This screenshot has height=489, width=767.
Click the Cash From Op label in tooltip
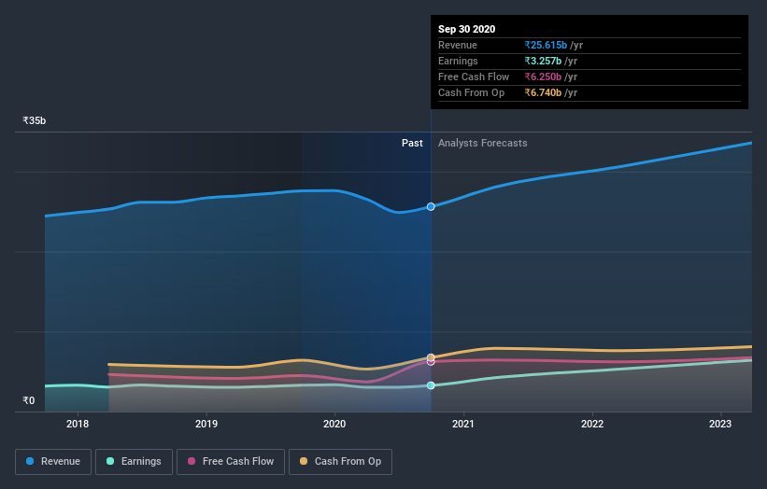coord(471,92)
